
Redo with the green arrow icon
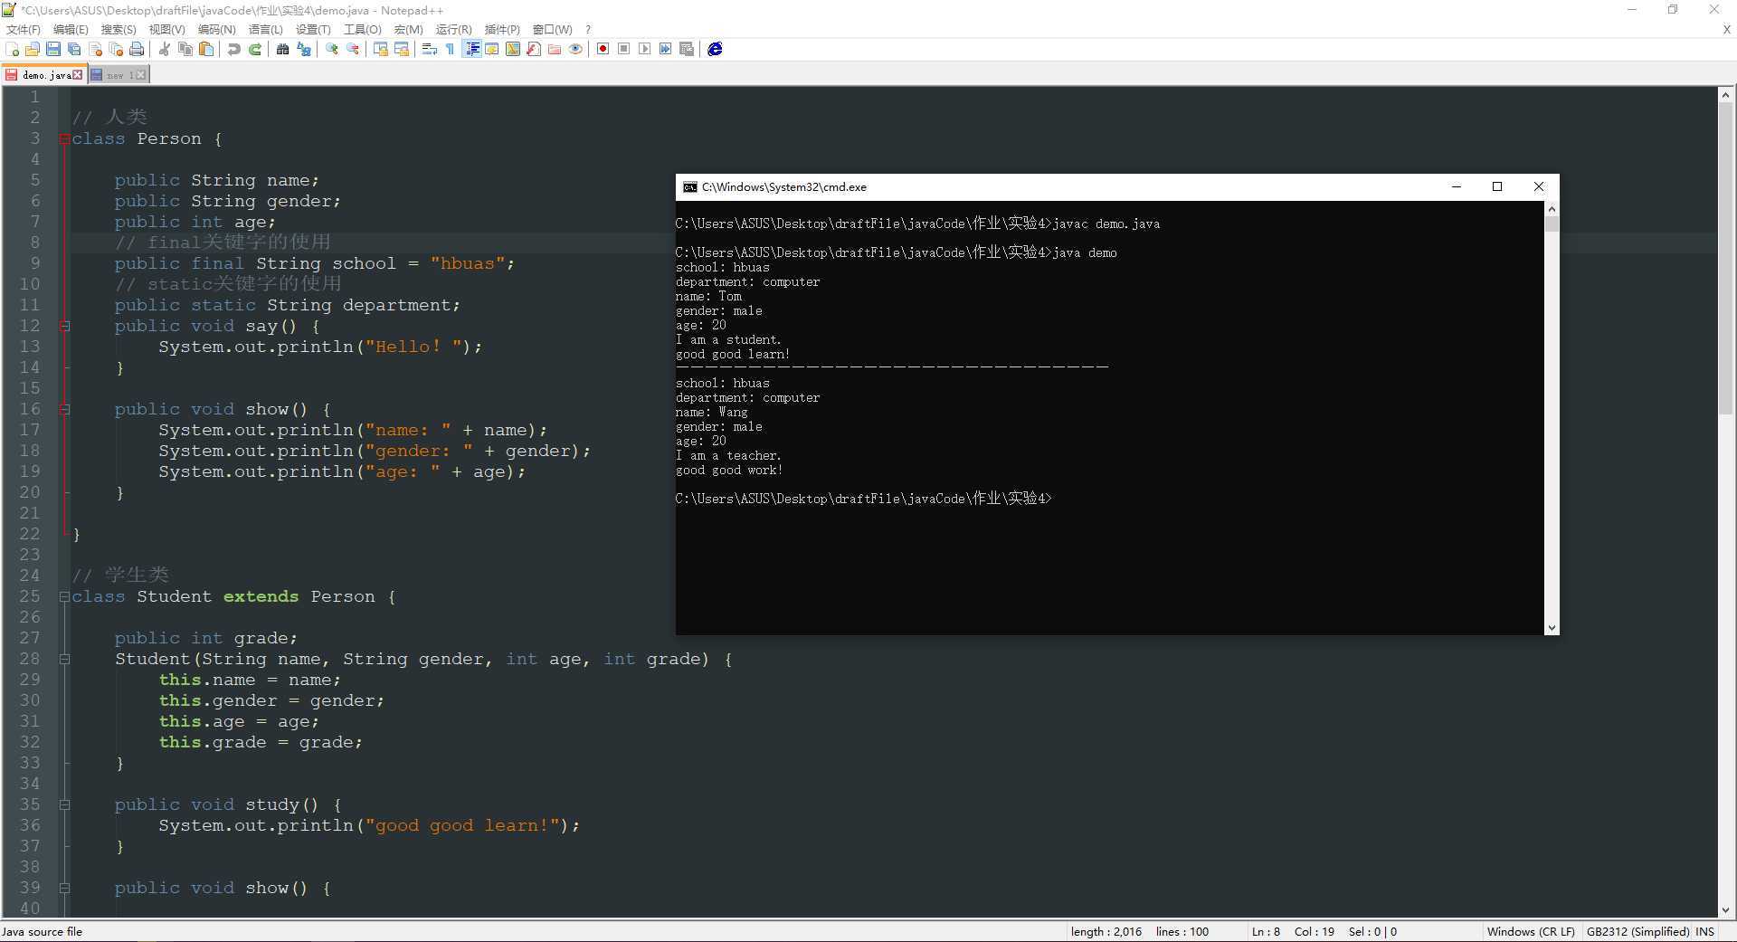tap(255, 49)
